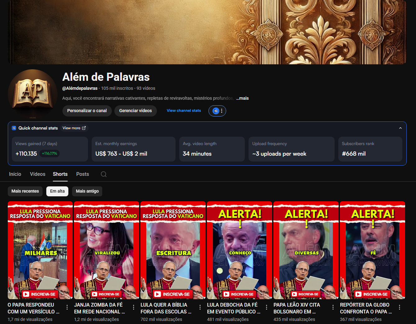416x324 pixels.
Task: Open the 'FÉ' short thumbnail
Action: tap(373, 250)
